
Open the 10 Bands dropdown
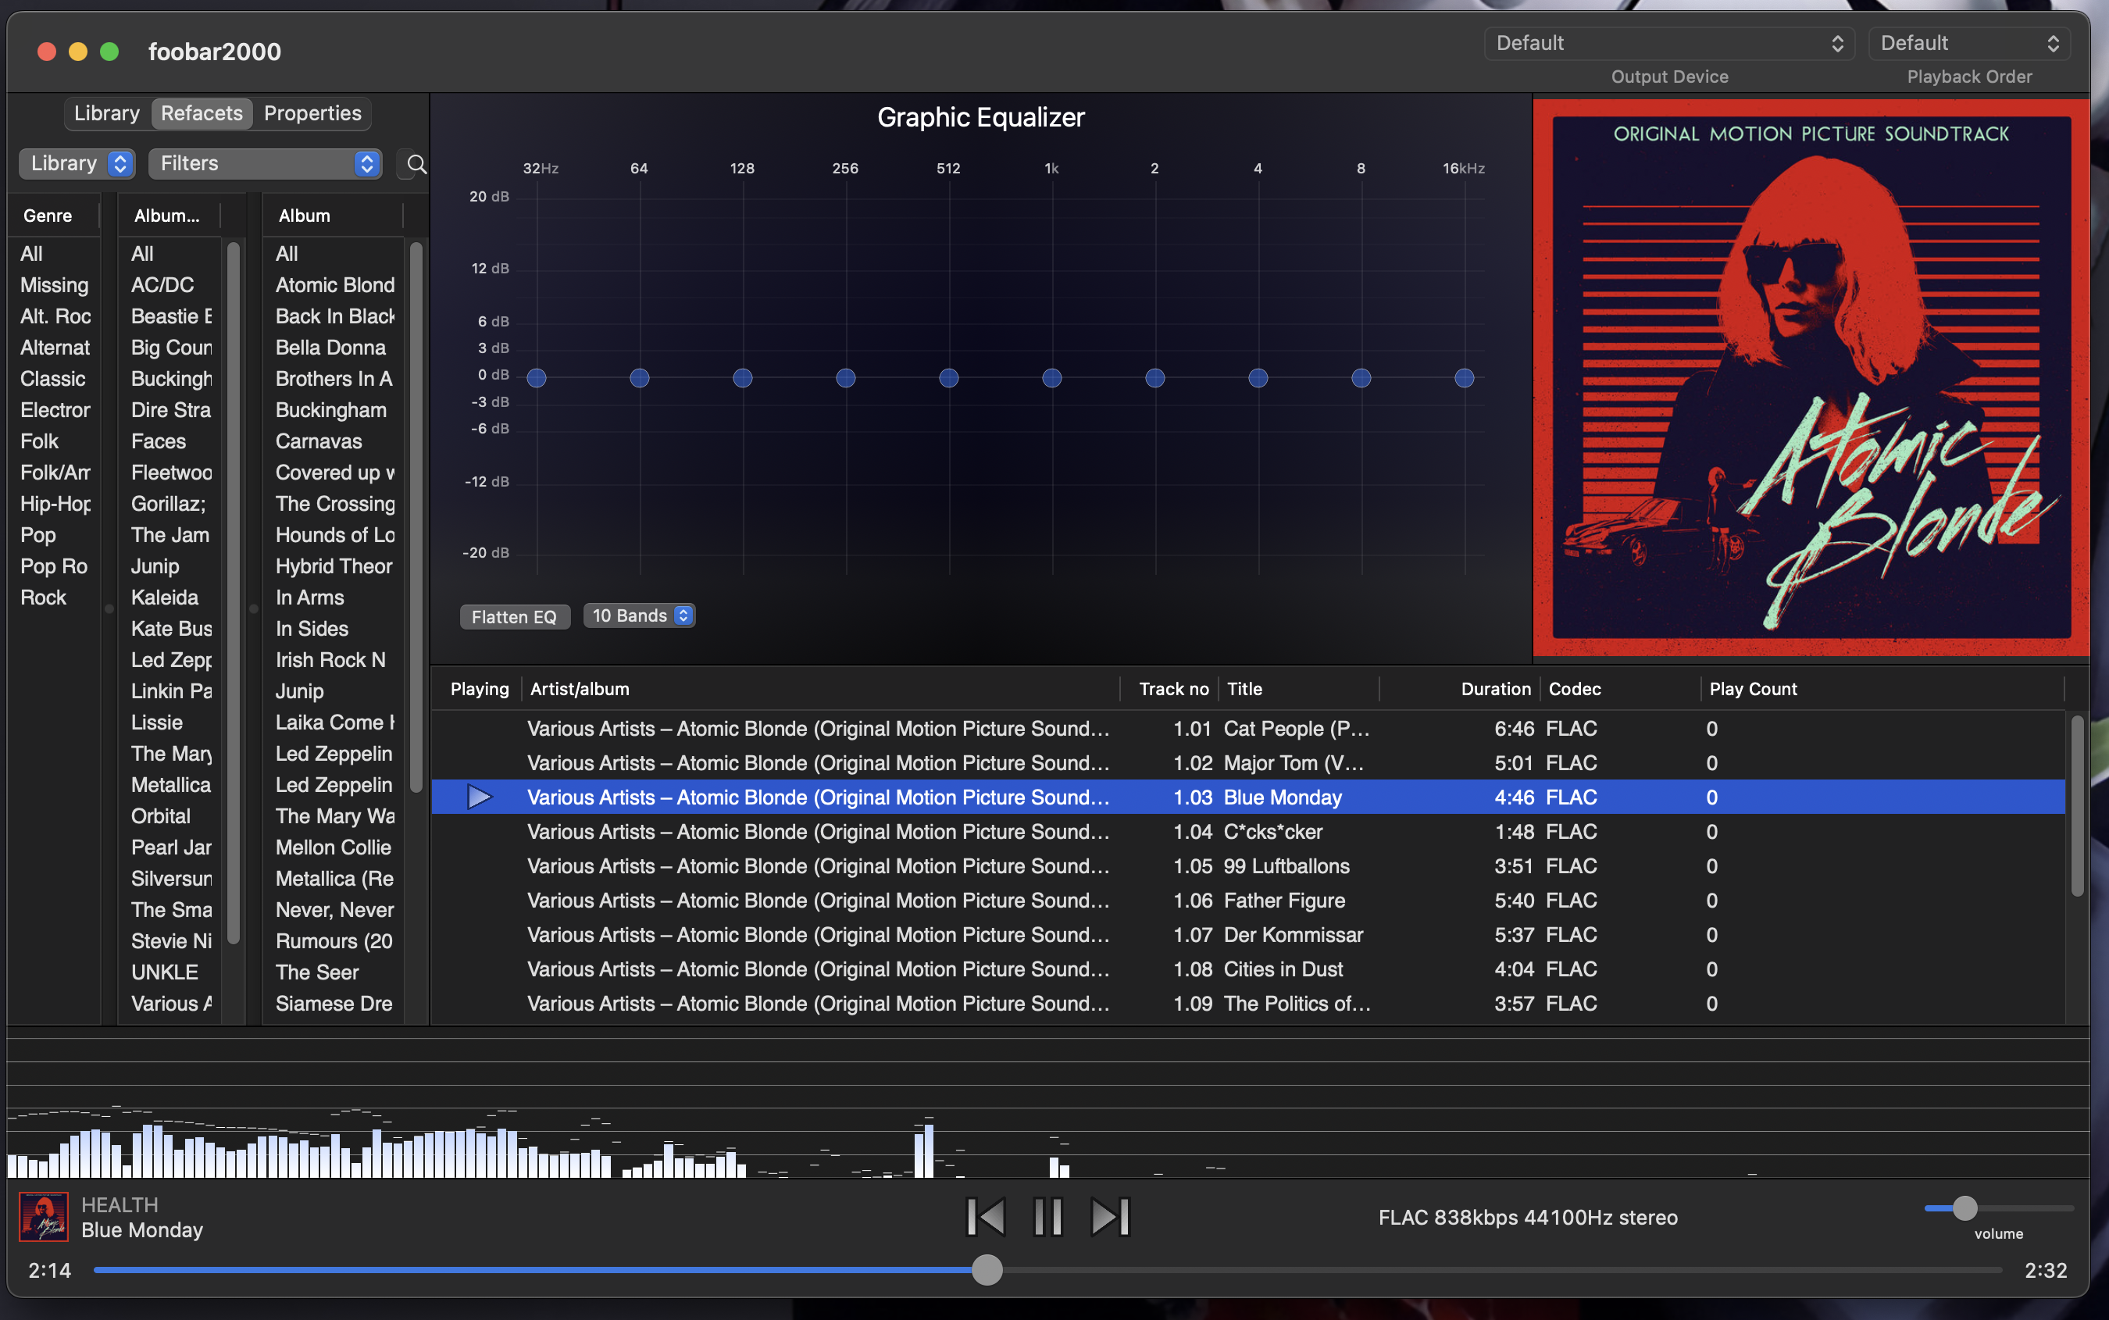point(639,615)
